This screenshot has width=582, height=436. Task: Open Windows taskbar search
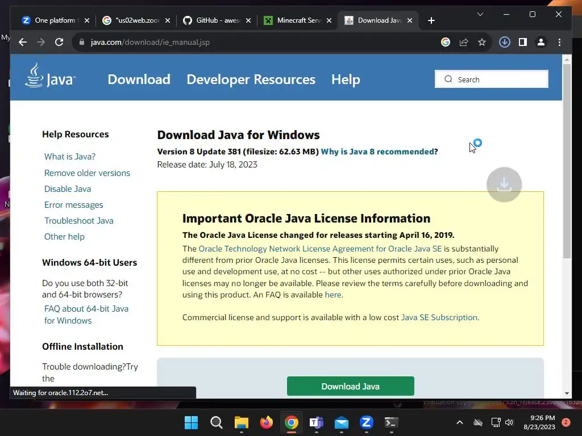click(x=217, y=422)
